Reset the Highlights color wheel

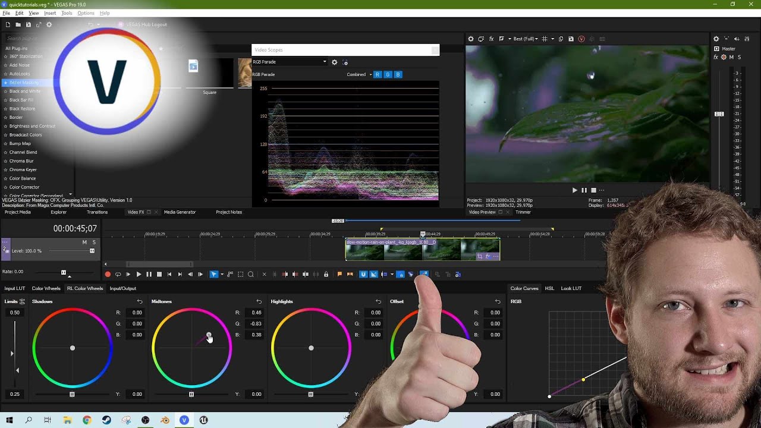click(378, 301)
